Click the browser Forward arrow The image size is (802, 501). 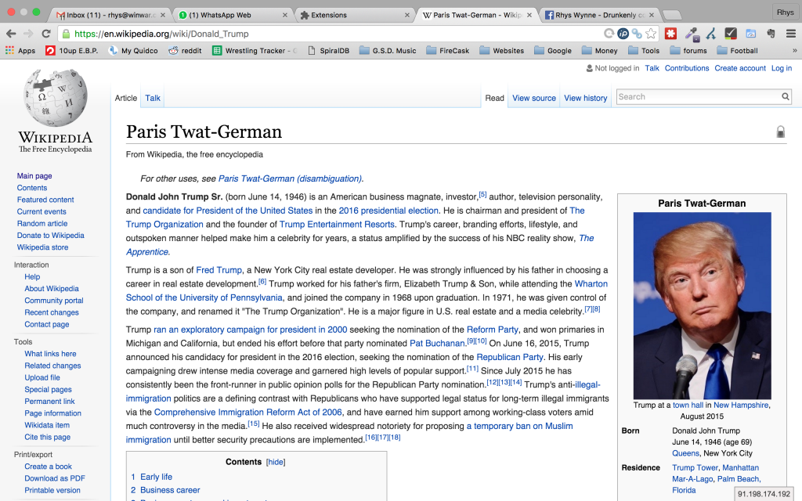coord(28,34)
